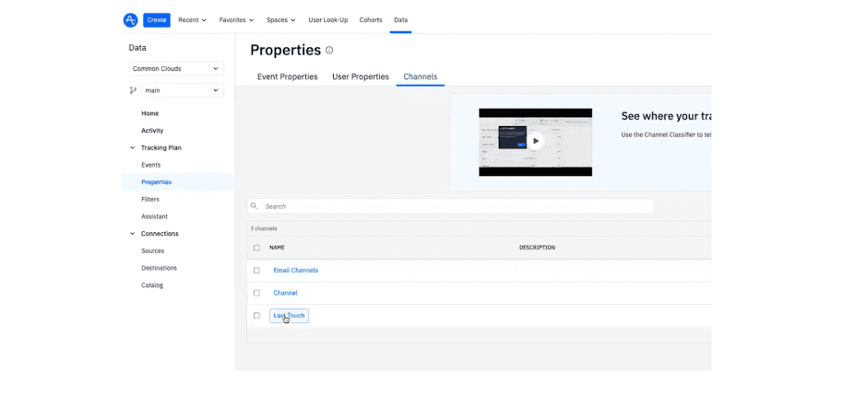Click the NAME column header
855x395 pixels.
tap(277, 248)
